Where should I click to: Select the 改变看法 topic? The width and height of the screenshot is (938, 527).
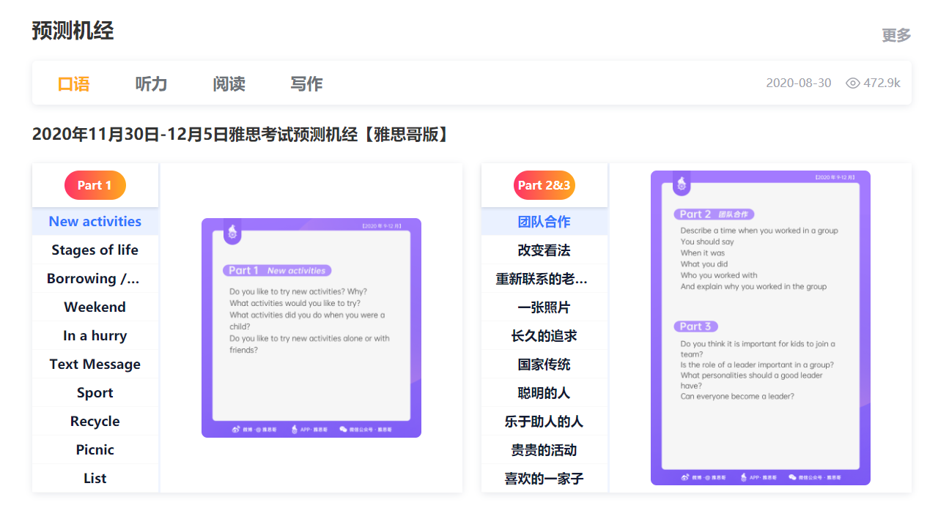pos(544,250)
